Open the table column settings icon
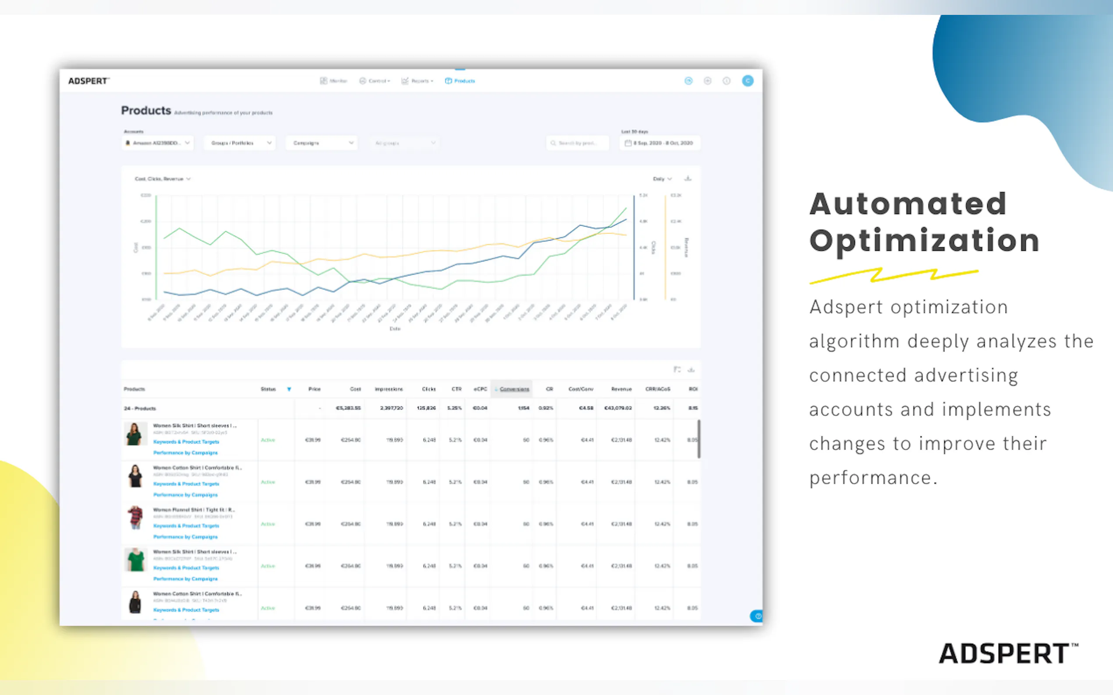 coord(677,369)
